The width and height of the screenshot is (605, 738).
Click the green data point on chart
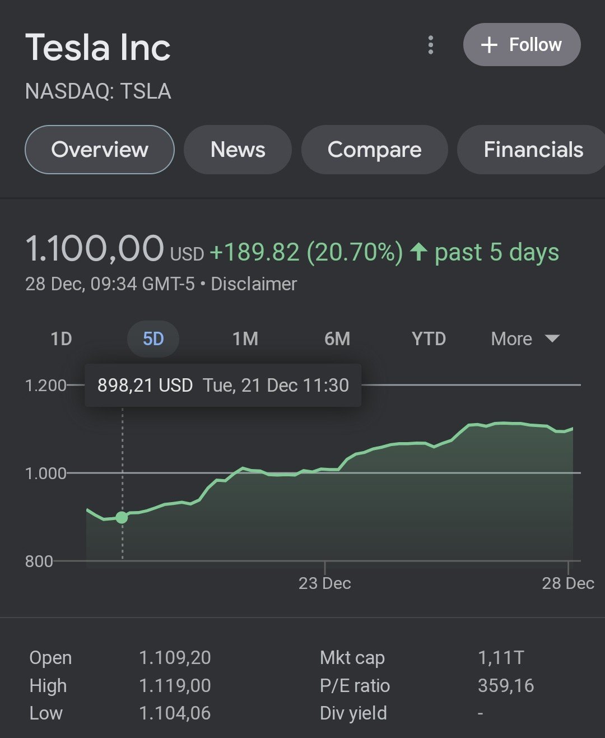122,517
